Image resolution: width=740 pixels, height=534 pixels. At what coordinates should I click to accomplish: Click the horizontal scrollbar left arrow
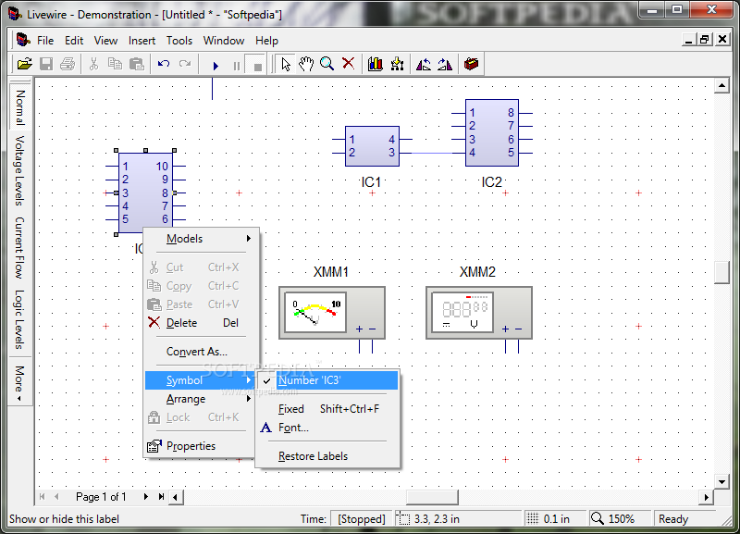(176, 497)
